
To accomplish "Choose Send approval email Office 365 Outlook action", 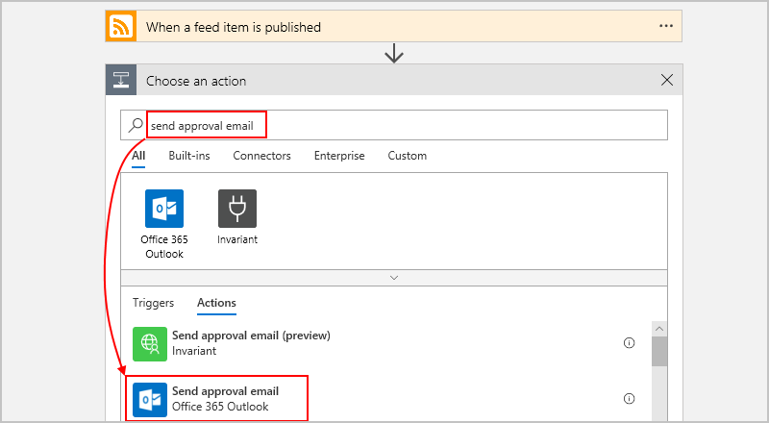I will coord(225,398).
